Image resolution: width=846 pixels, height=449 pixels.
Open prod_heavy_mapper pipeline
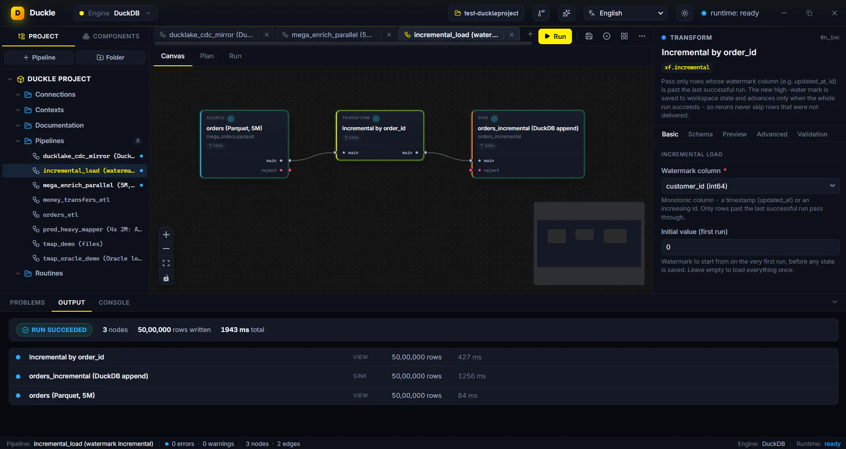tap(92, 229)
